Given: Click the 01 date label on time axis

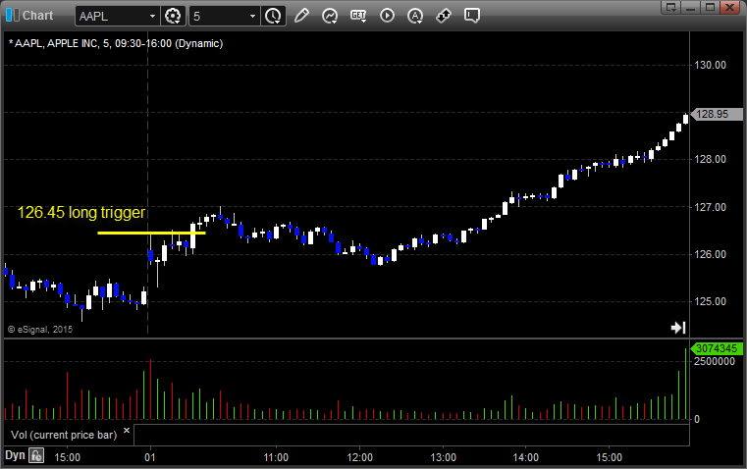Looking at the screenshot, I should 150,457.
